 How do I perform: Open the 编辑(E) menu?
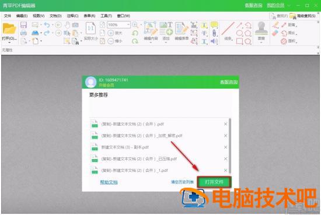coord(22,16)
